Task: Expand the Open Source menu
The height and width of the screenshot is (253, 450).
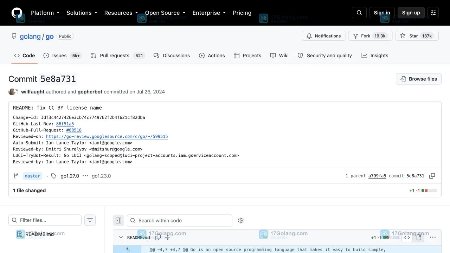Action: tap(165, 13)
